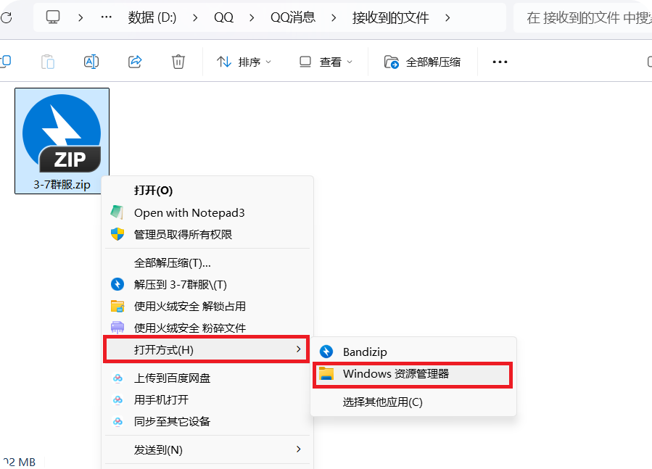Click Open with Notepad3 menu item
652x469 pixels.
189,212
